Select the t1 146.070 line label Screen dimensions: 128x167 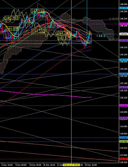pyautogui.click(x=114, y=19)
